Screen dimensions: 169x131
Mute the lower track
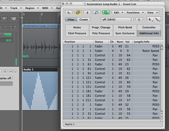coord(11,72)
